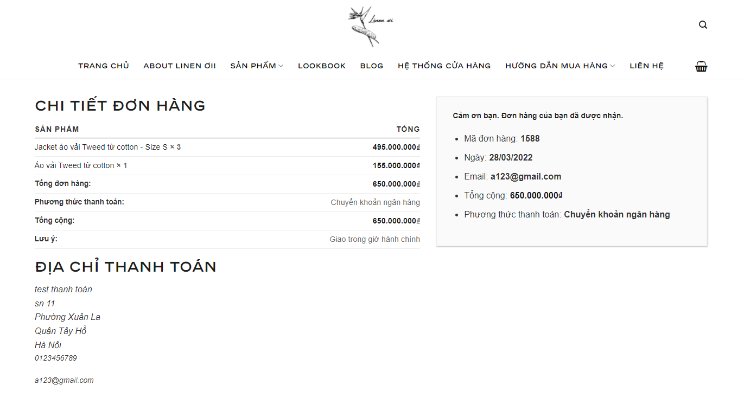Navigate to the Blog page
Viewport: 744px width, 404px height.
pos(372,66)
